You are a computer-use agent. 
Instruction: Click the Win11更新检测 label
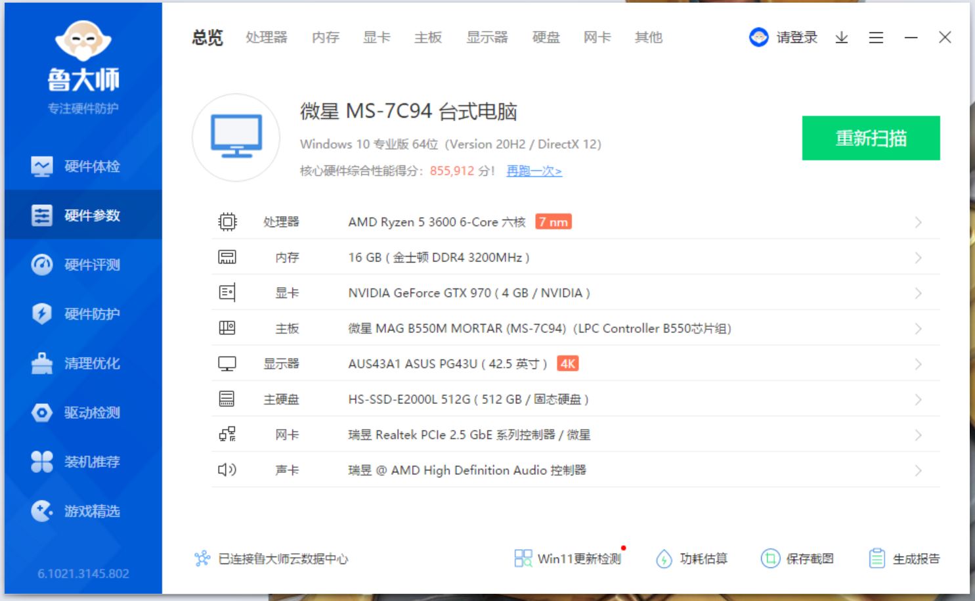click(579, 559)
